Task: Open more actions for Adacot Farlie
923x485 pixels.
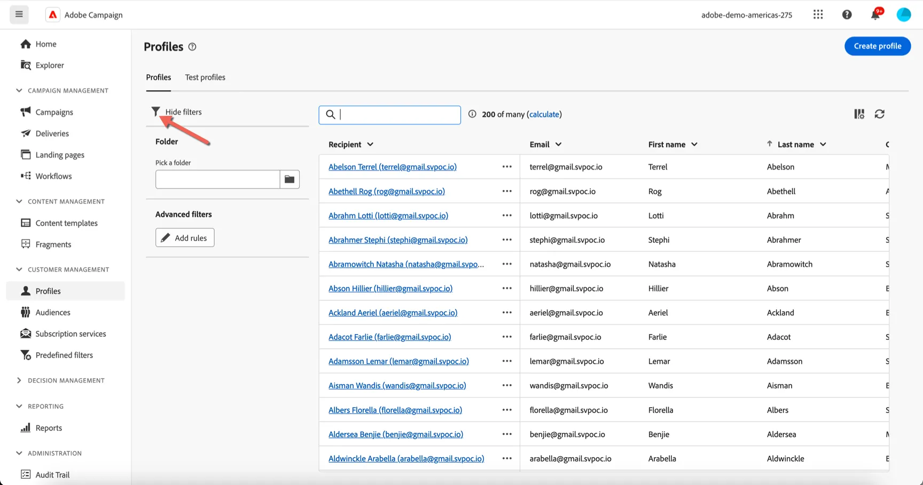Action: click(x=507, y=337)
